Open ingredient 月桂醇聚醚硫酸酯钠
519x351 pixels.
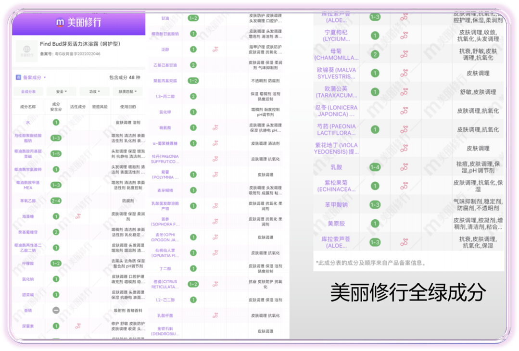(28, 138)
